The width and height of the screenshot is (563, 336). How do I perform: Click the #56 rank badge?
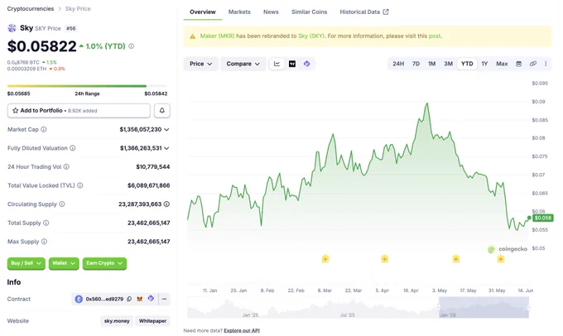70,28
